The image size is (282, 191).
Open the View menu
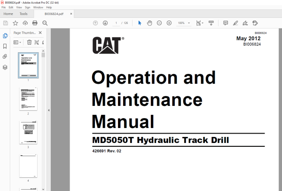tap(19, 8)
